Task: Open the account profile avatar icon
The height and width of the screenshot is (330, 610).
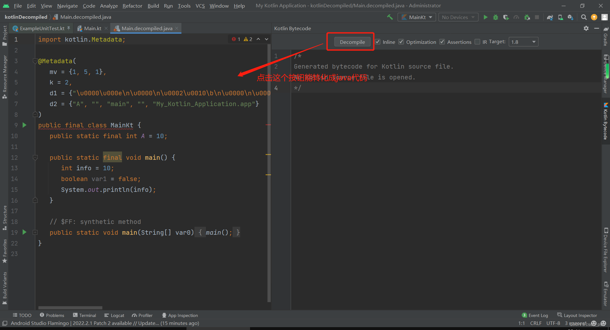Action: [x=605, y=17]
